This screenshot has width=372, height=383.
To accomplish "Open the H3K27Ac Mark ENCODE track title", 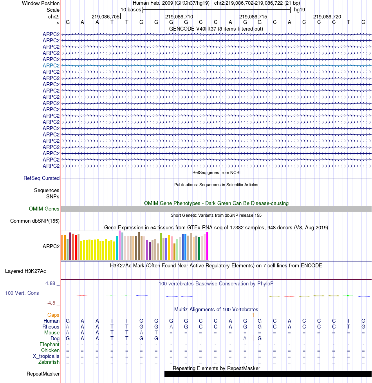I will 216,265.
